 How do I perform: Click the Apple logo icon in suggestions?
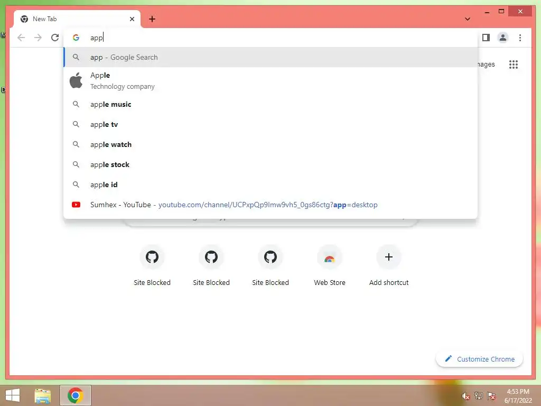point(76,80)
